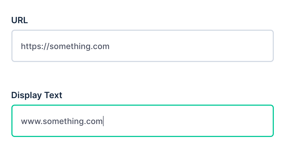Screen dimensions: 289x158
Task: Place cursor before www in Display Text
Action: click(x=21, y=121)
